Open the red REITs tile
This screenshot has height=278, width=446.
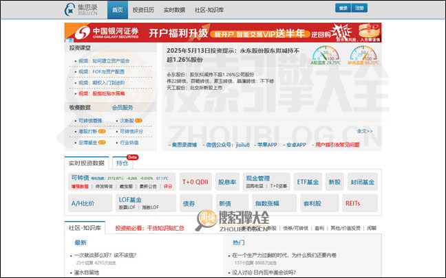point(360,203)
